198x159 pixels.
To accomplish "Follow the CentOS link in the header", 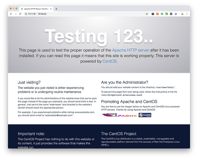I will click(109, 61).
